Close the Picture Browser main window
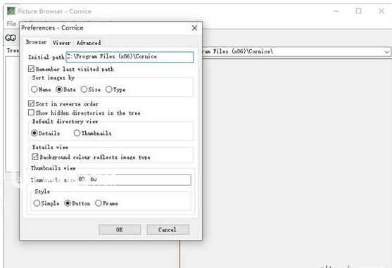 pos(381,11)
